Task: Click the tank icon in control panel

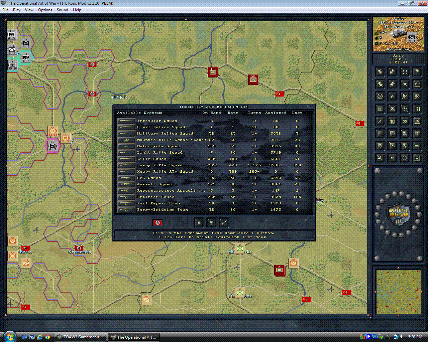Action: point(417,146)
